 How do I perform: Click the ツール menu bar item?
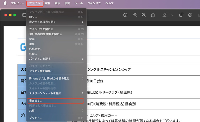coord(79,3)
